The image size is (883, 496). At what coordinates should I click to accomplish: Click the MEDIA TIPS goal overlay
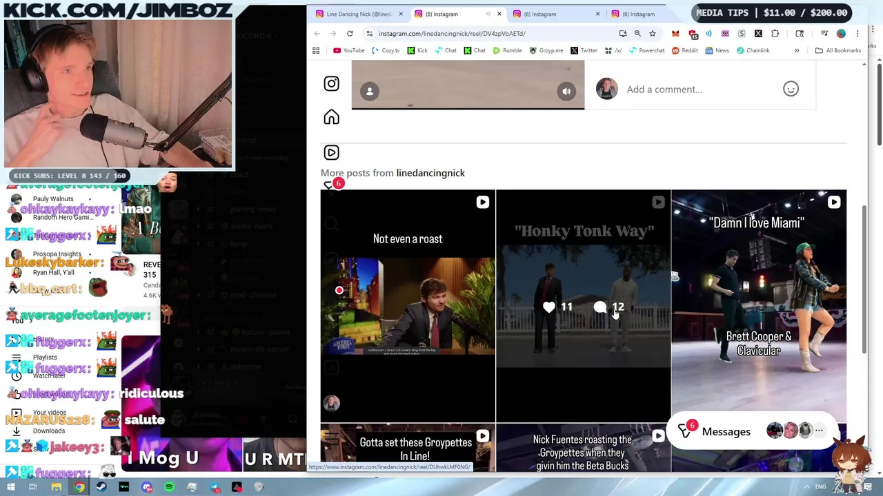(x=771, y=12)
